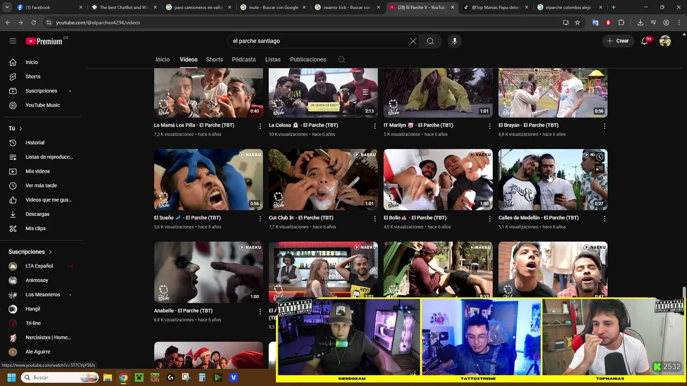Image resolution: width=687 pixels, height=386 pixels.
Task: Open Anabelle - El Parche title link
Action: (x=183, y=310)
